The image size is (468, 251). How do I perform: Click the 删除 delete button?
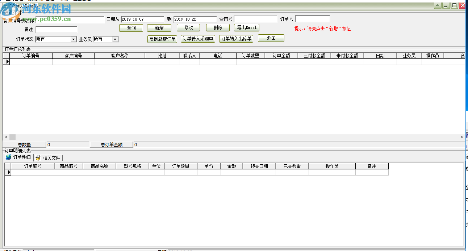218,27
